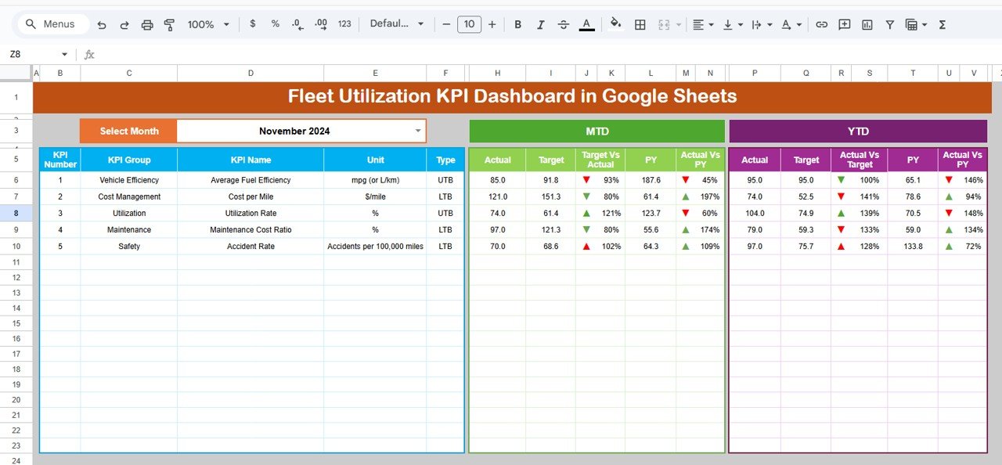
Task: Apply the paint format tool
Action: click(x=169, y=24)
